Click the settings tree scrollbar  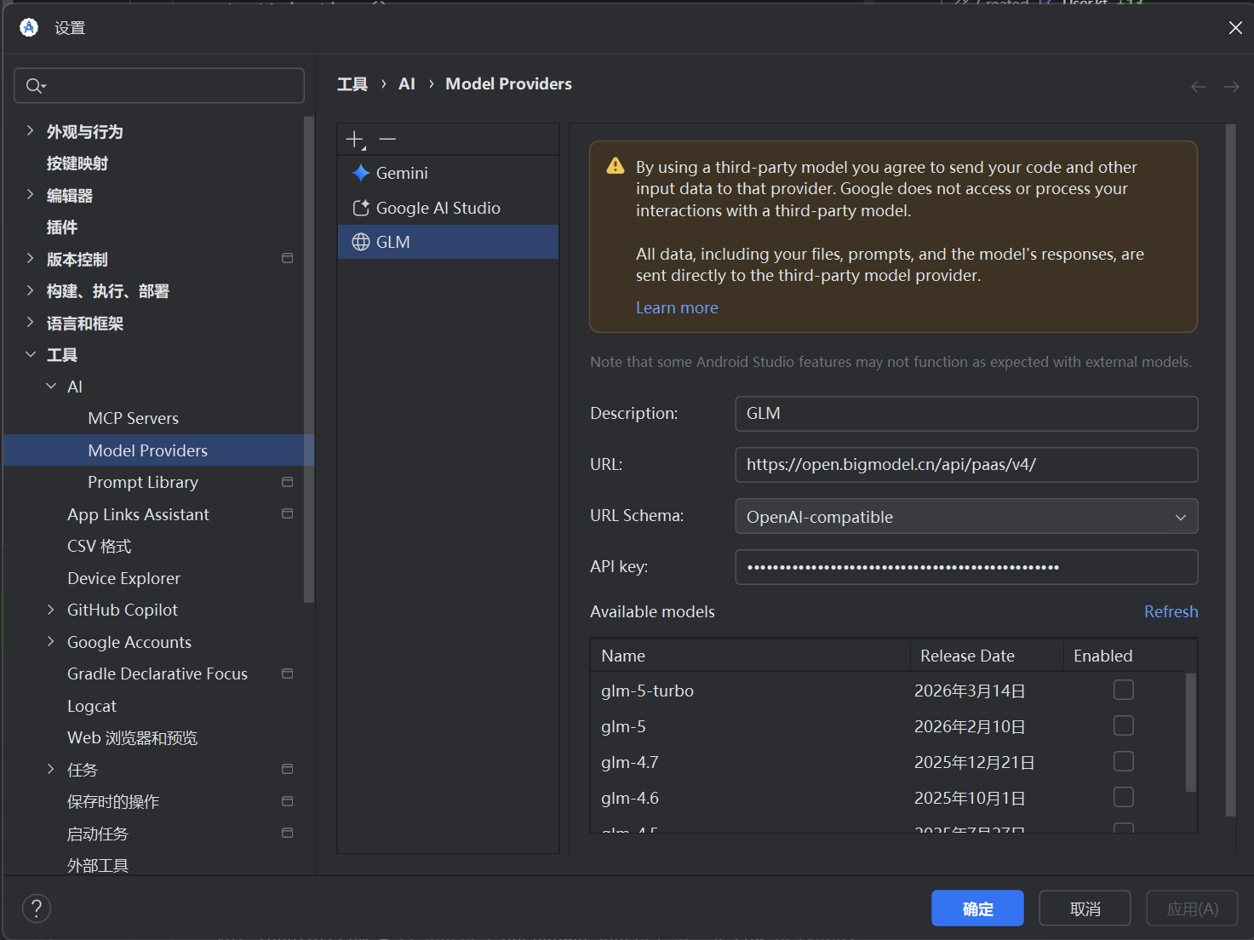pyautogui.click(x=309, y=359)
